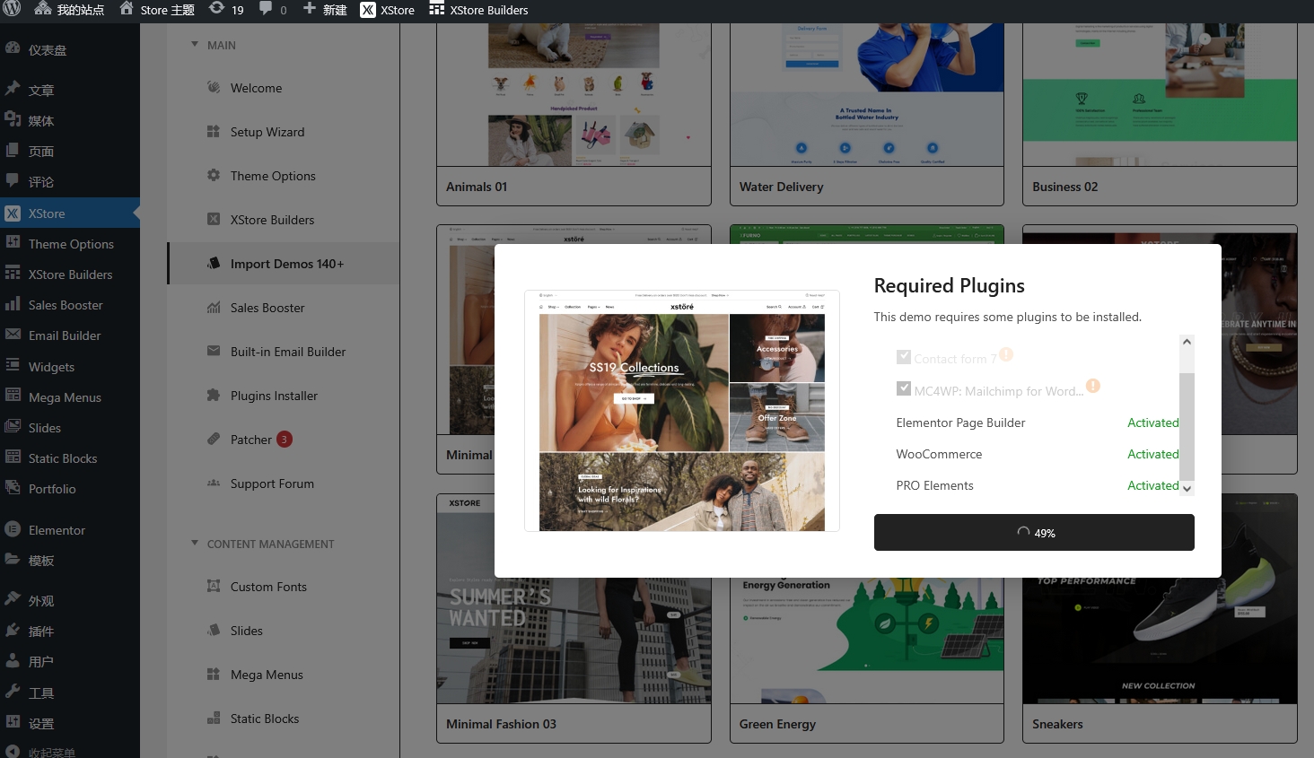Click the 模板 folder icon
1314x758 pixels.
tap(13, 560)
